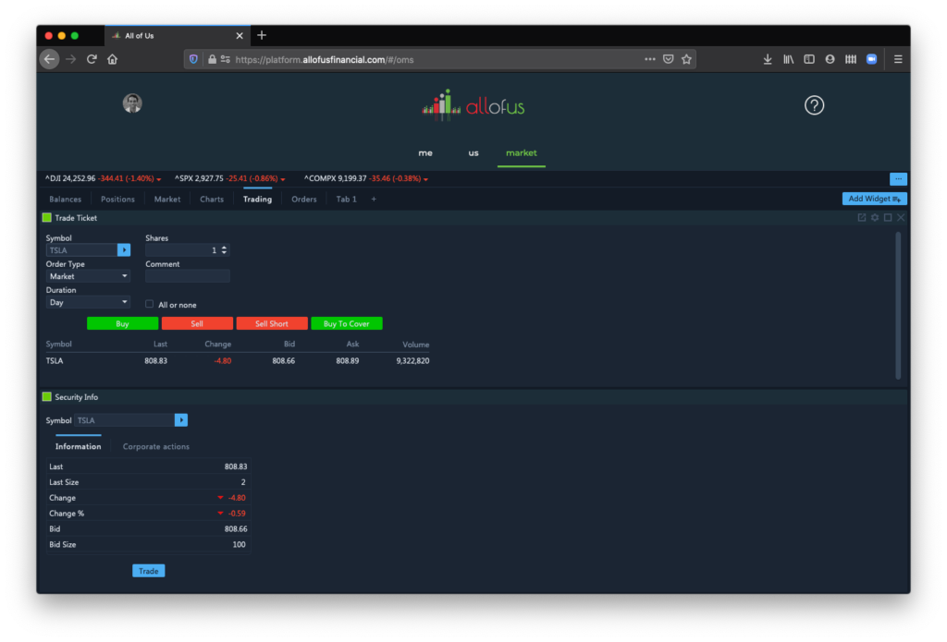Click the Trade Ticket vertical scrollbar
The height and width of the screenshot is (642, 947).
click(x=898, y=305)
